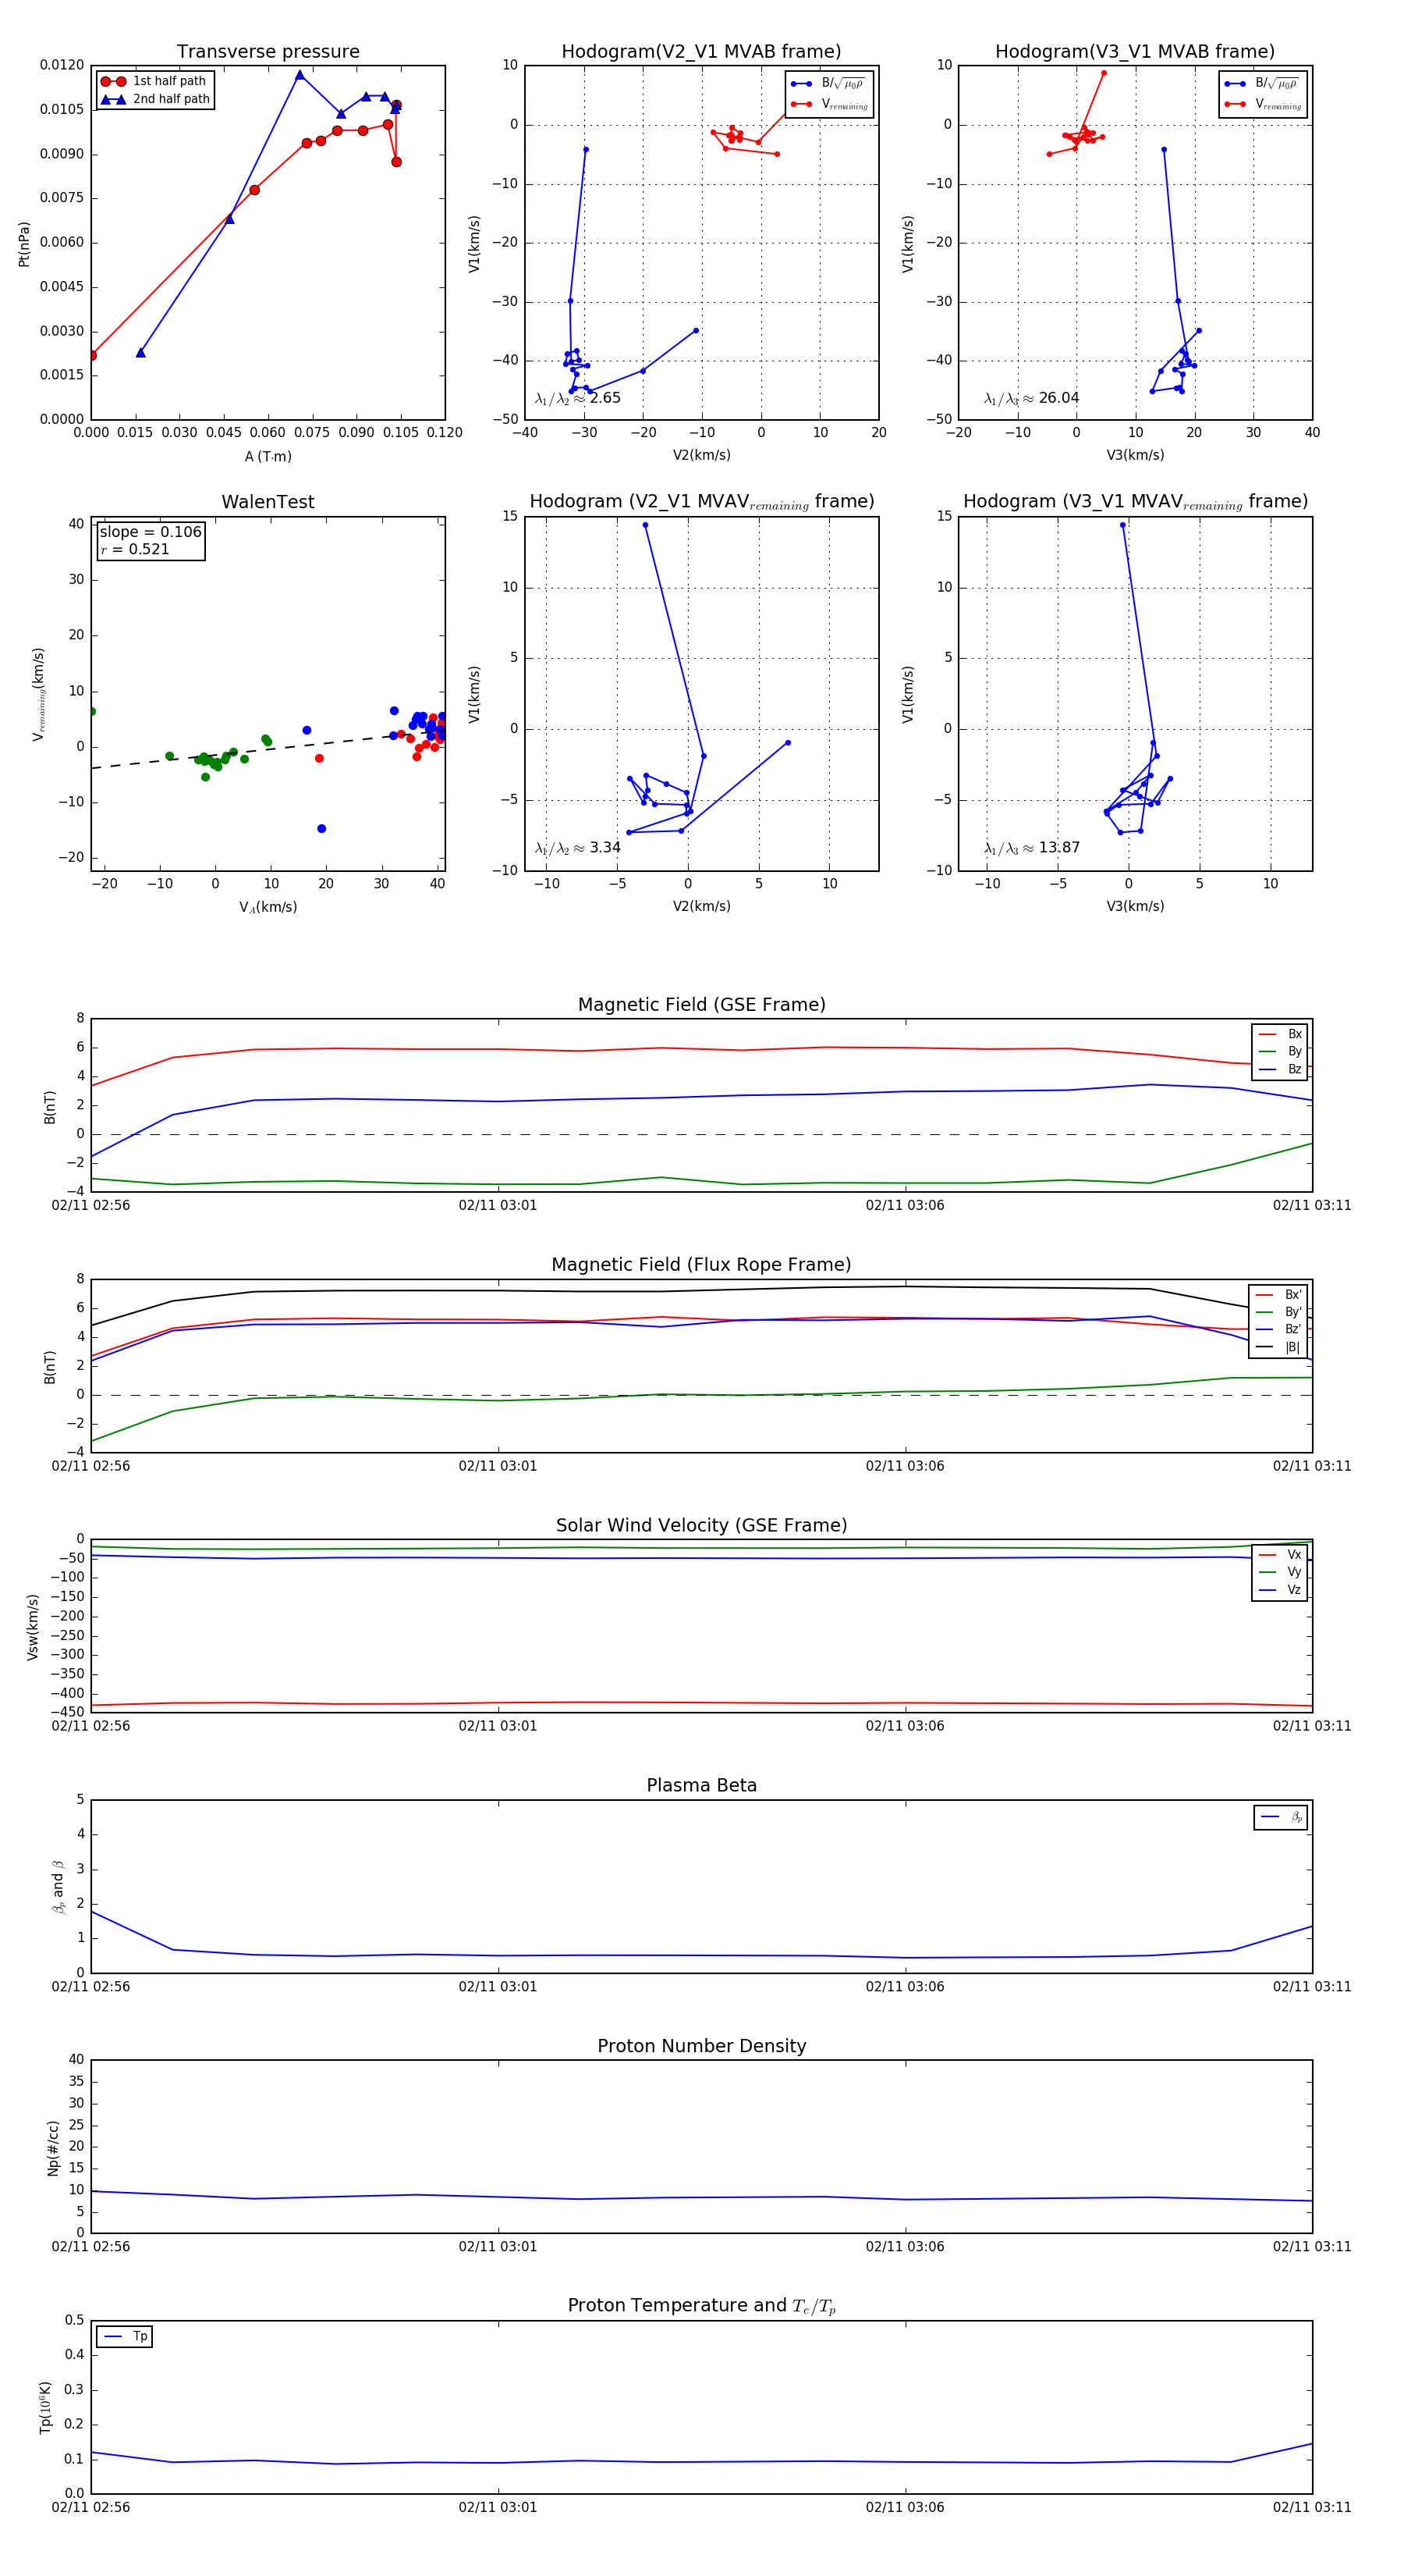Screen dimensions: 1404x2576
Task: Click the Vx legend entry
Action: tap(1280, 1555)
